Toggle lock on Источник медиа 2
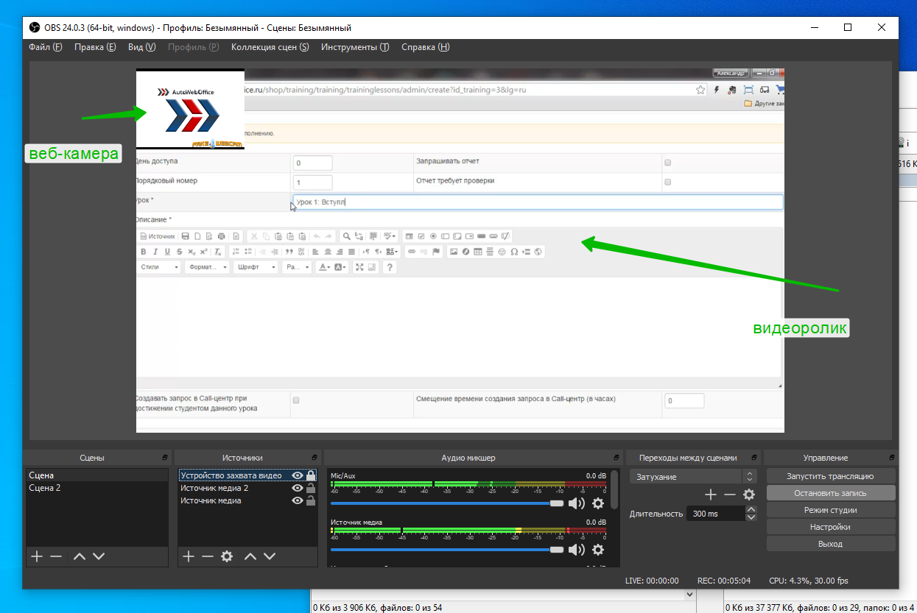Image resolution: width=917 pixels, height=613 pixels. pyautogui.click(x=311, y=489)
